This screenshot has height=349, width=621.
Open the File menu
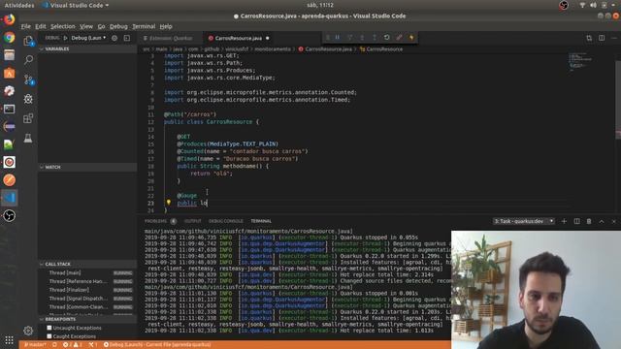click(26, 26)
